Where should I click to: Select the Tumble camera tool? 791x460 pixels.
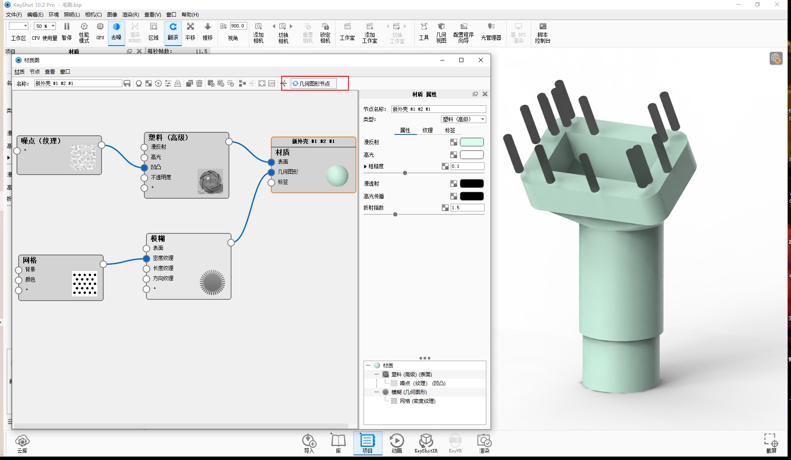point(173,32)
